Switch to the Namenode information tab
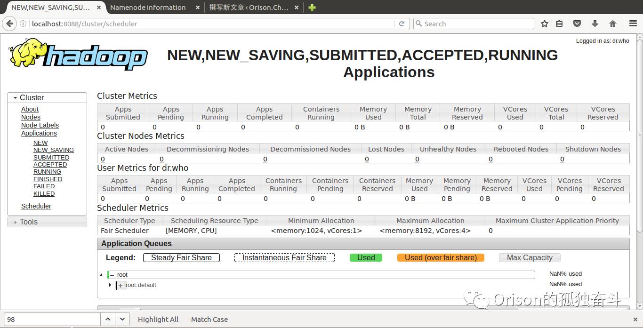The image size is (643, 328). pos(148,8)
